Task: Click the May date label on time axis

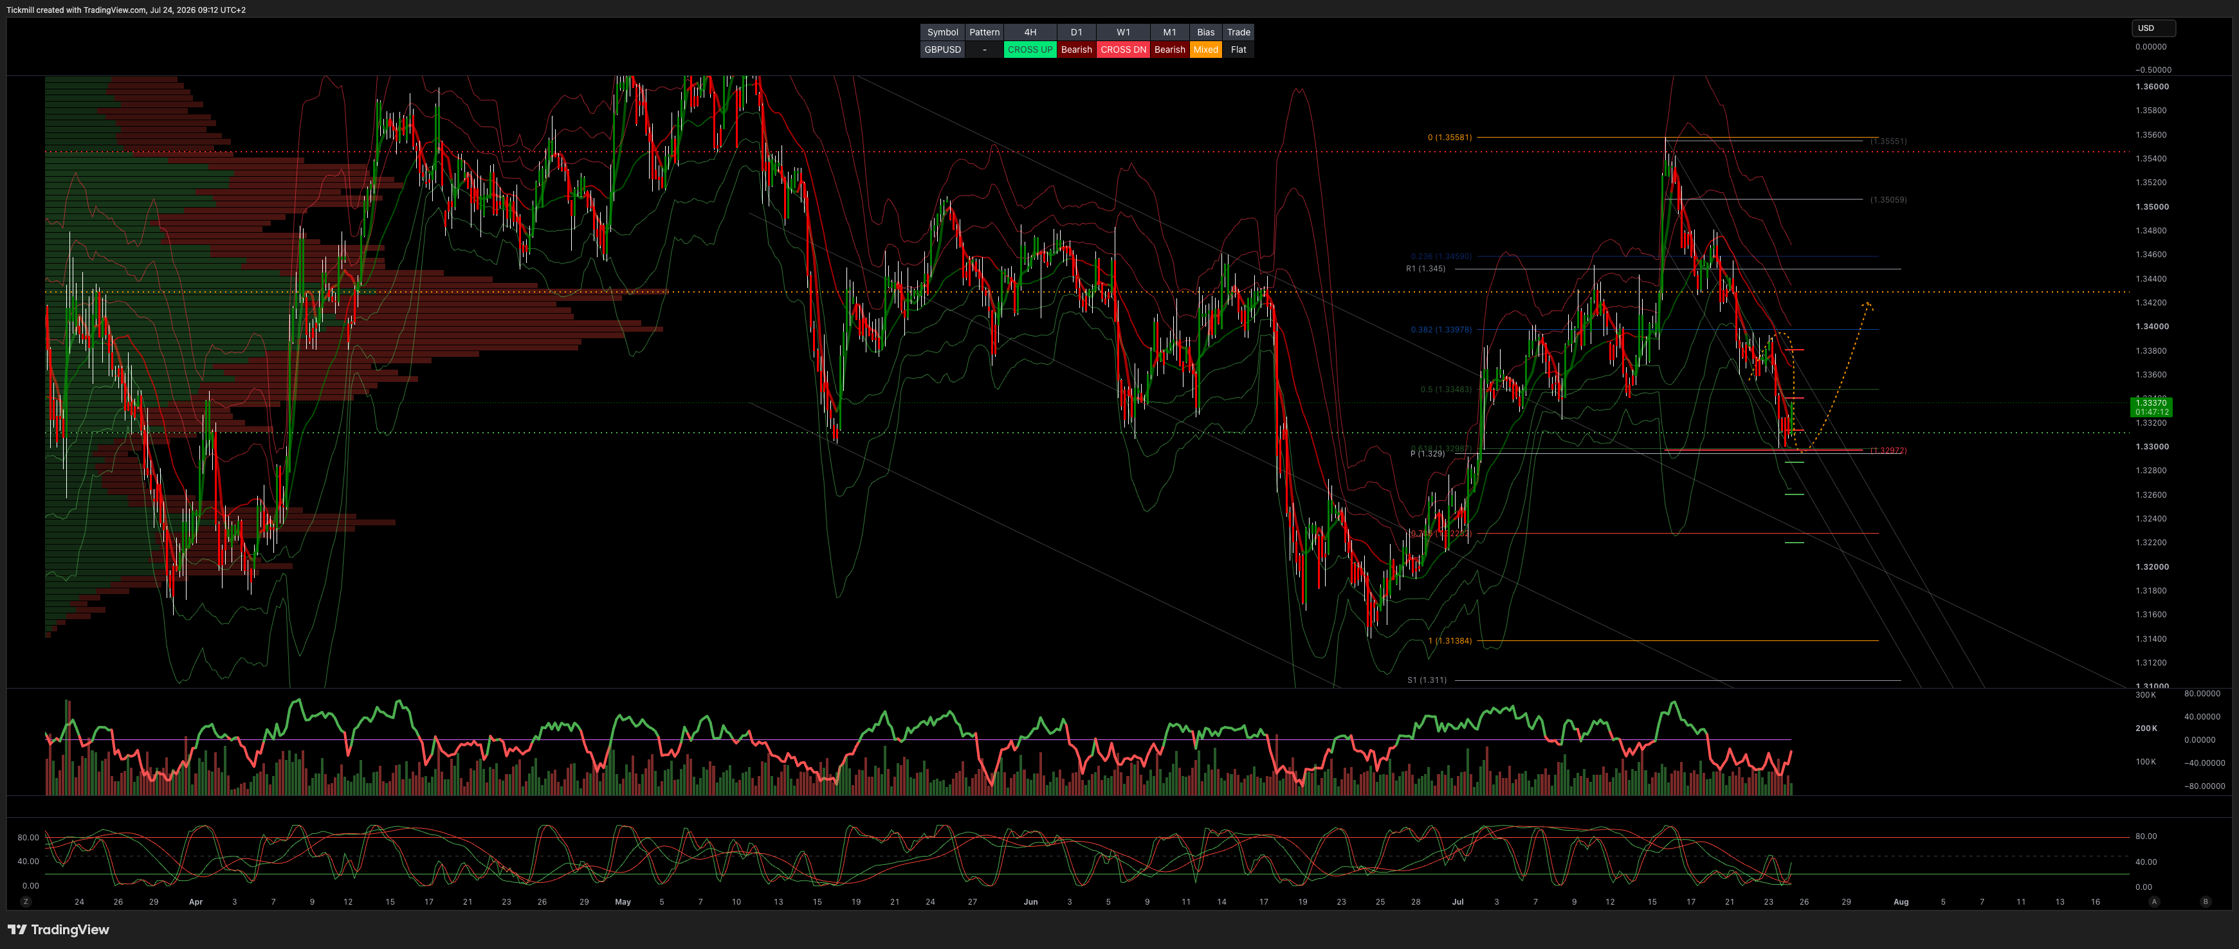Action: click(x=623, y=902)
